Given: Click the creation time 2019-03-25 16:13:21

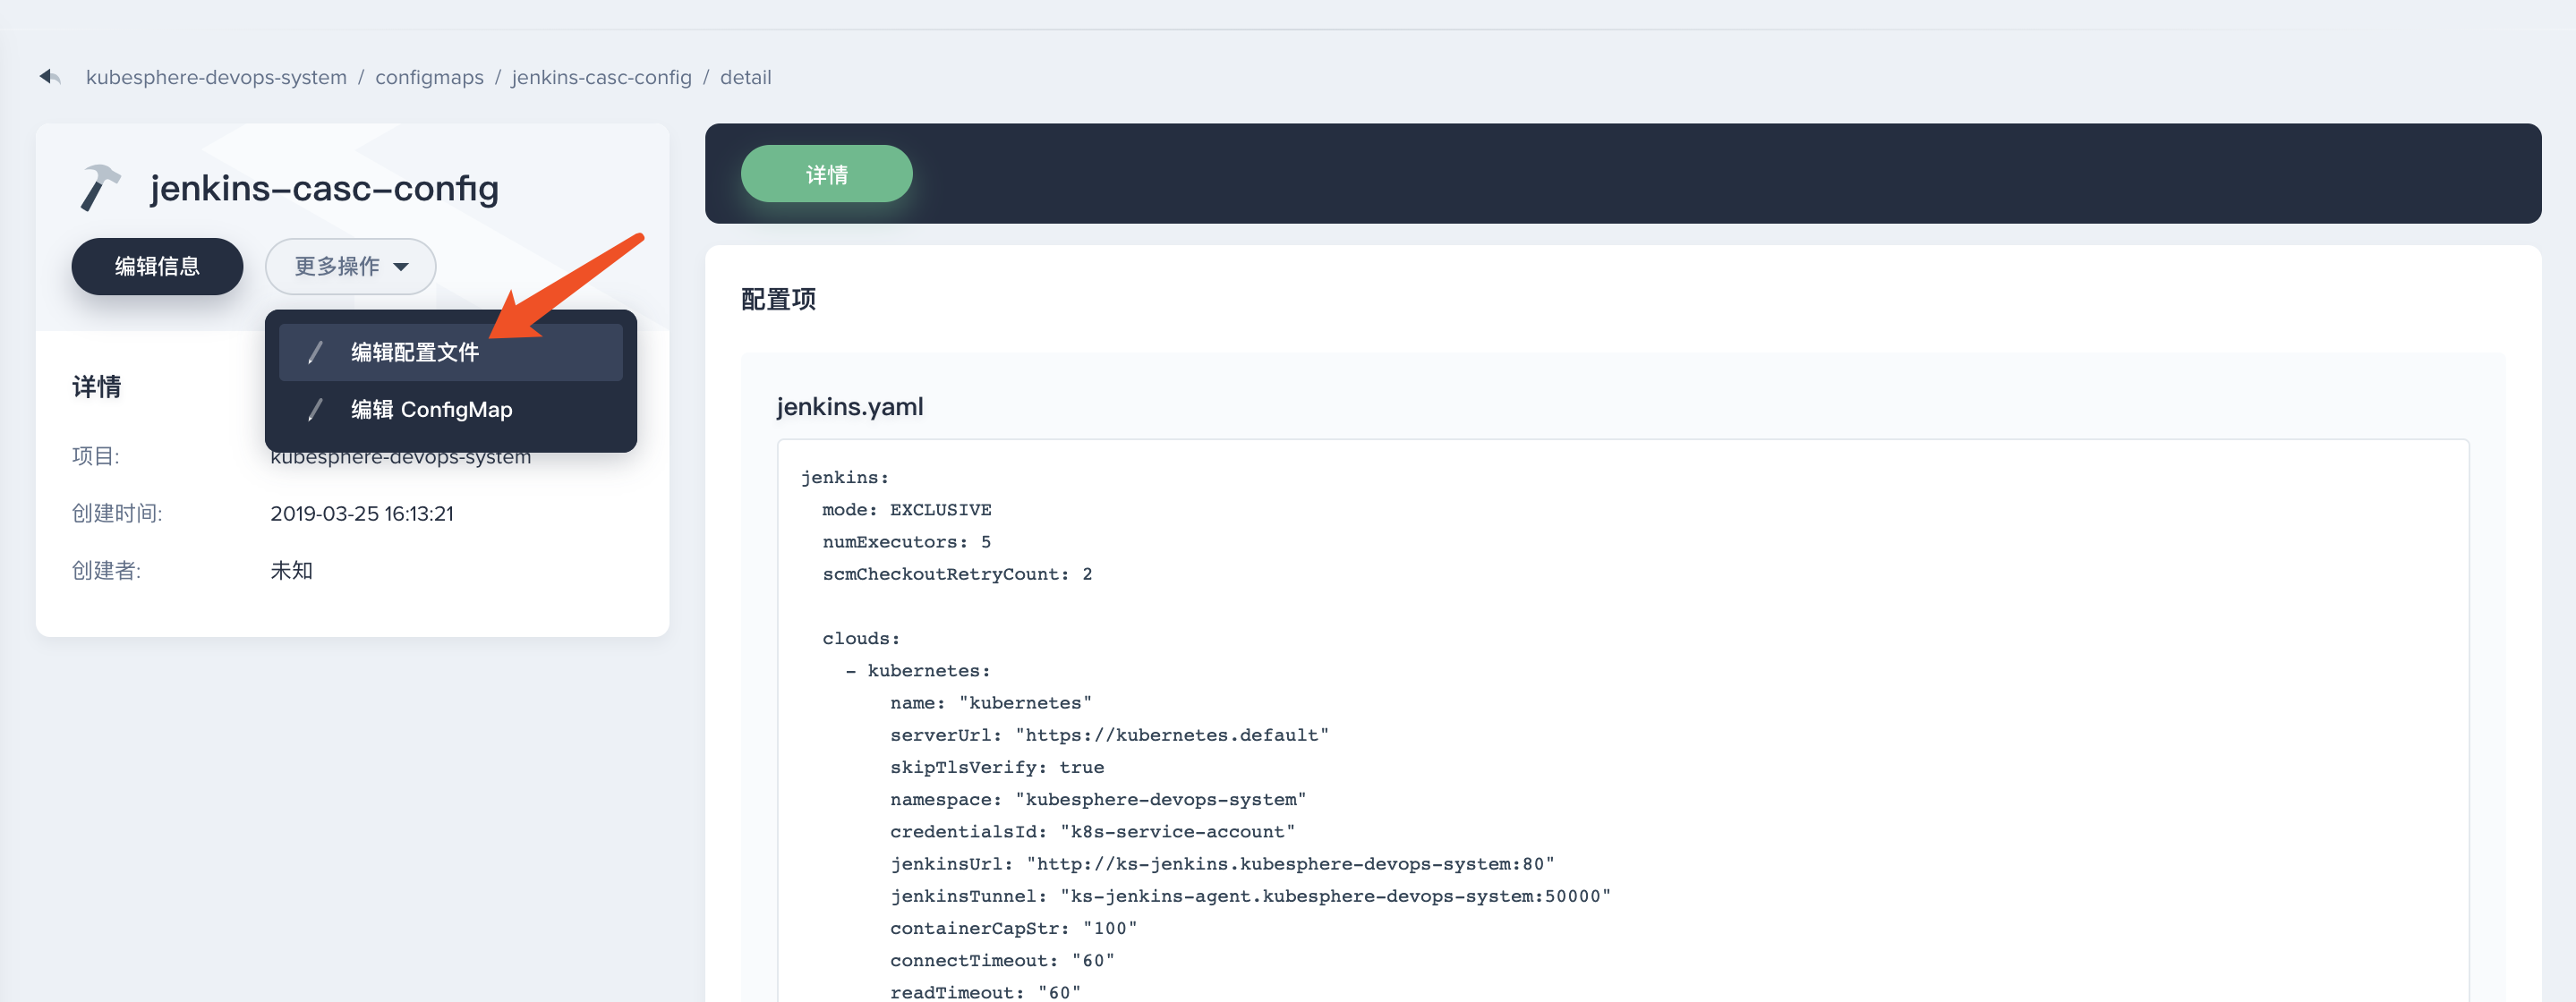Looking at the screenshot, I should [x=362, y=513].
